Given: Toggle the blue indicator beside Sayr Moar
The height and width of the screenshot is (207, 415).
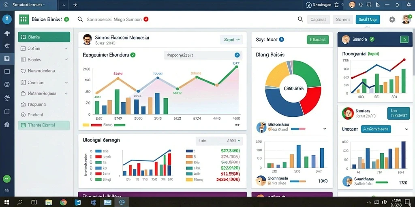Looking at the screenshot, I should [282, 39].
